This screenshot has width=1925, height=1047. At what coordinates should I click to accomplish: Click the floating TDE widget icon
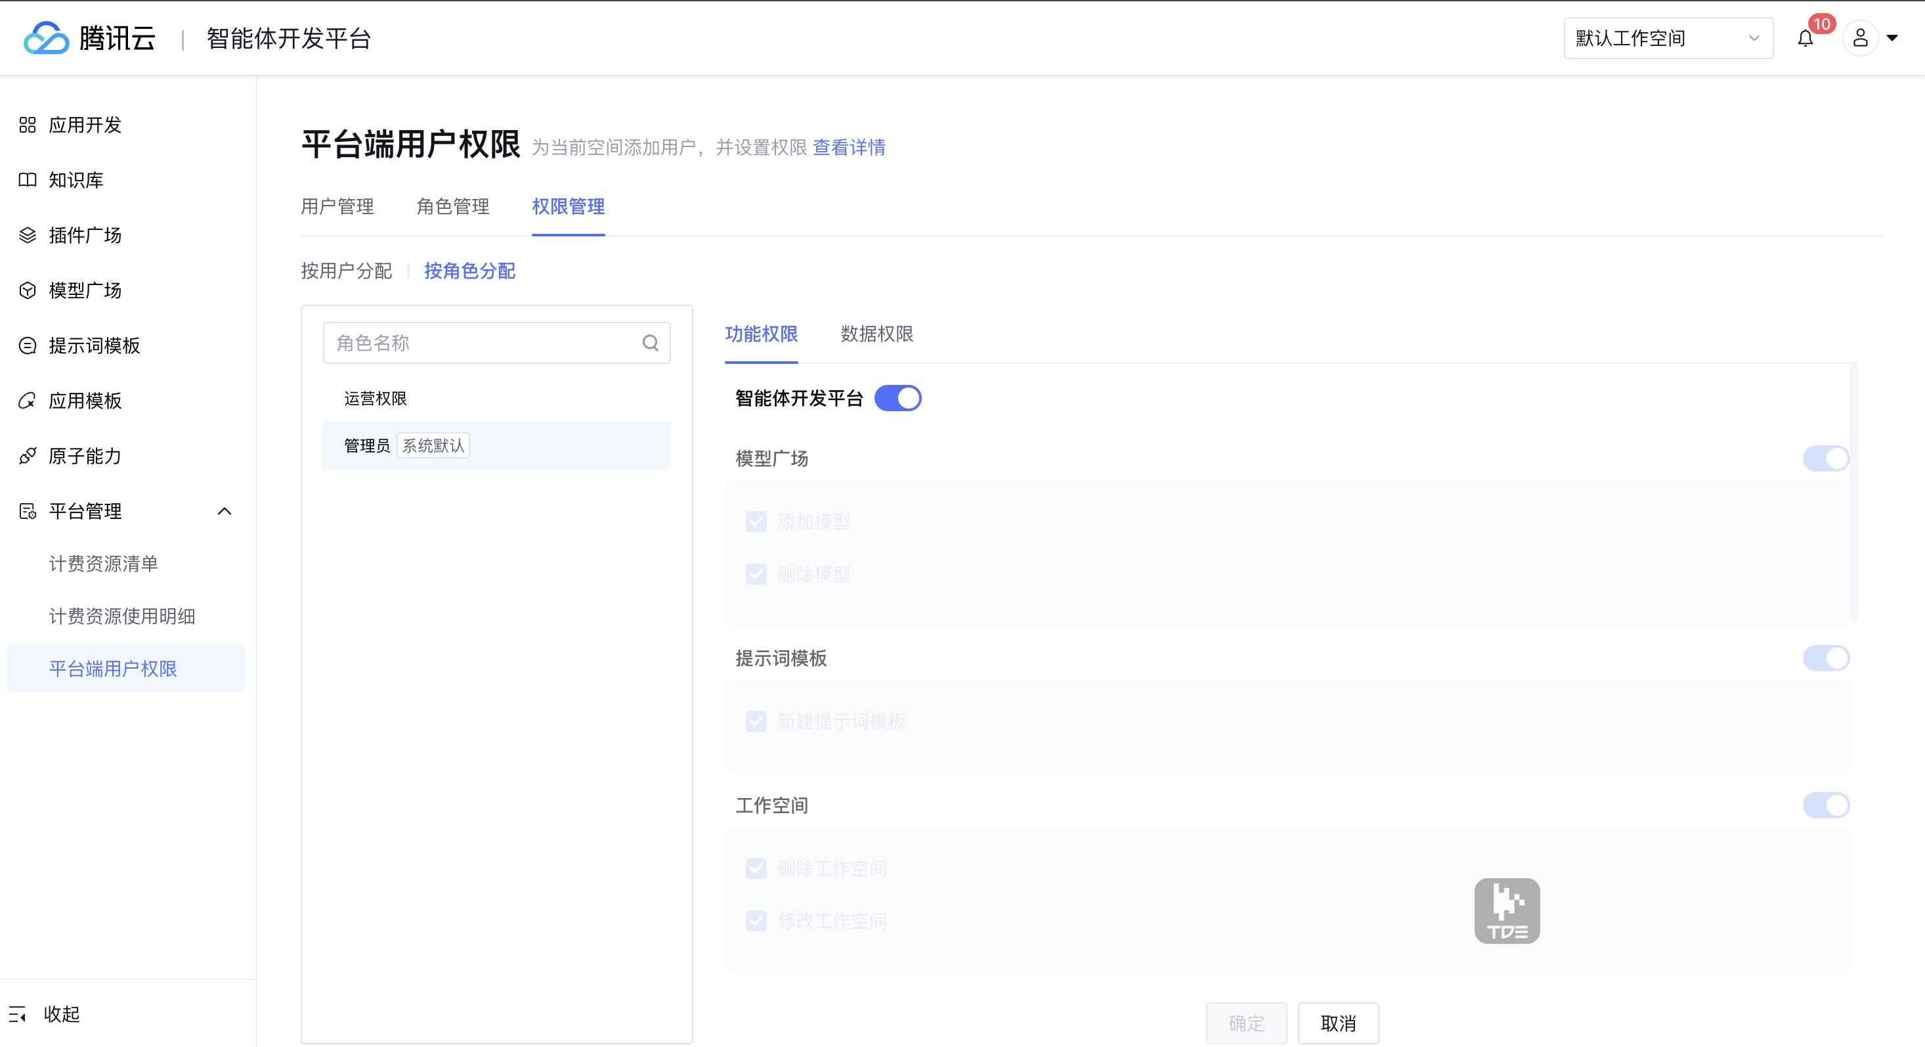pos(1507,911)
